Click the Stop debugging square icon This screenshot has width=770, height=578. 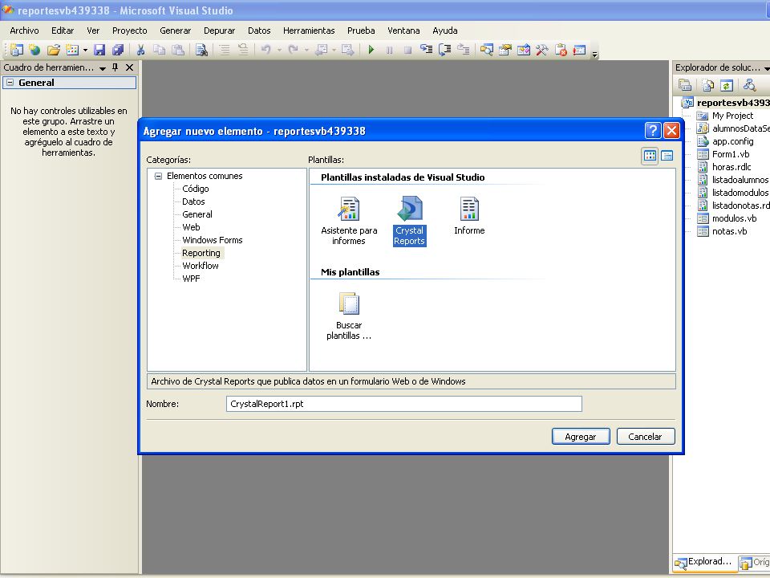pyautogui.click(x=407, y=50)
